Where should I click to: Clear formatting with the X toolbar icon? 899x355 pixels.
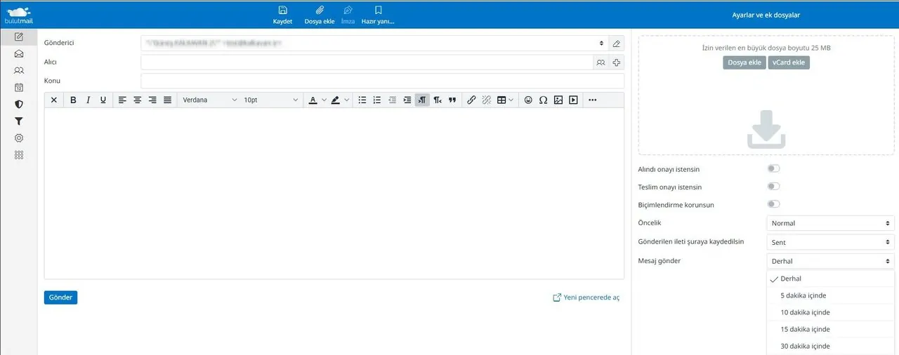54,100
